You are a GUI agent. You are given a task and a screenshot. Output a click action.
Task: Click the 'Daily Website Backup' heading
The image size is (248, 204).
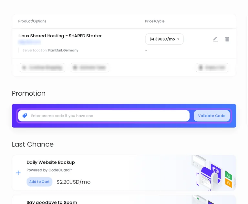coord(51,162)
